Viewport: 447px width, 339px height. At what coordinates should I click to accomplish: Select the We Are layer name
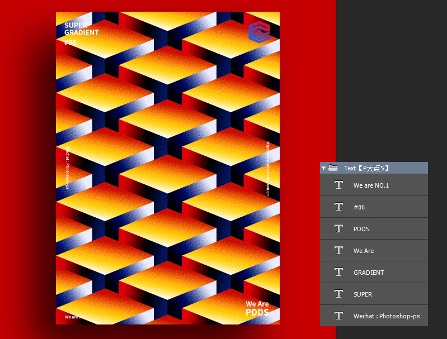pos(364,251)
